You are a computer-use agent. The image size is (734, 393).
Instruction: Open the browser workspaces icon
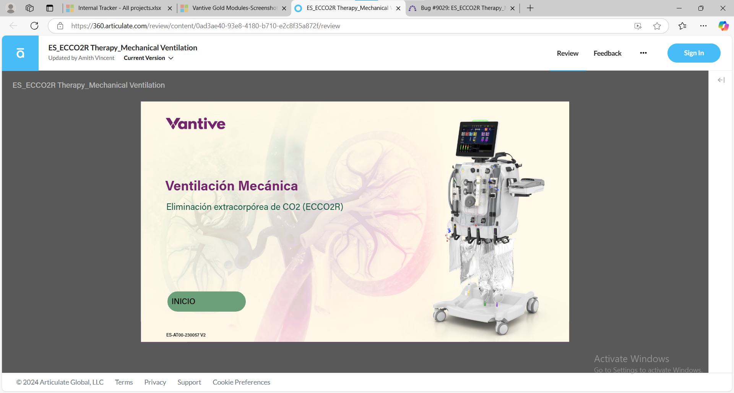click(30, 8)
